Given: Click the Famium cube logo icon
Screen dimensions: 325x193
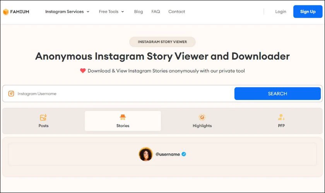Looking at the screenshot, I should (6, 12).
